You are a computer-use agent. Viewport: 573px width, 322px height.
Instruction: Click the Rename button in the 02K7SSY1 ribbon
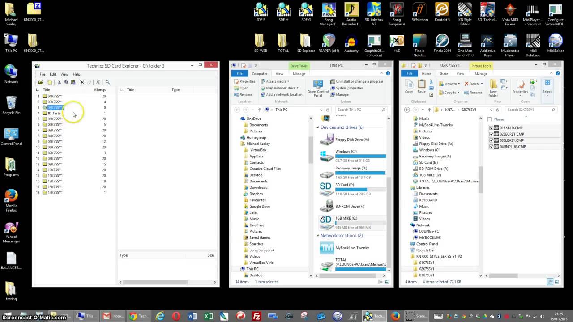473,93
